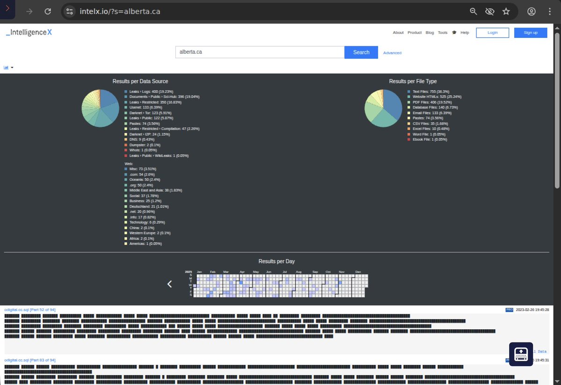Click the blue Search button
The width and height of the screenshot is (561, 385).
coord(361,52)
